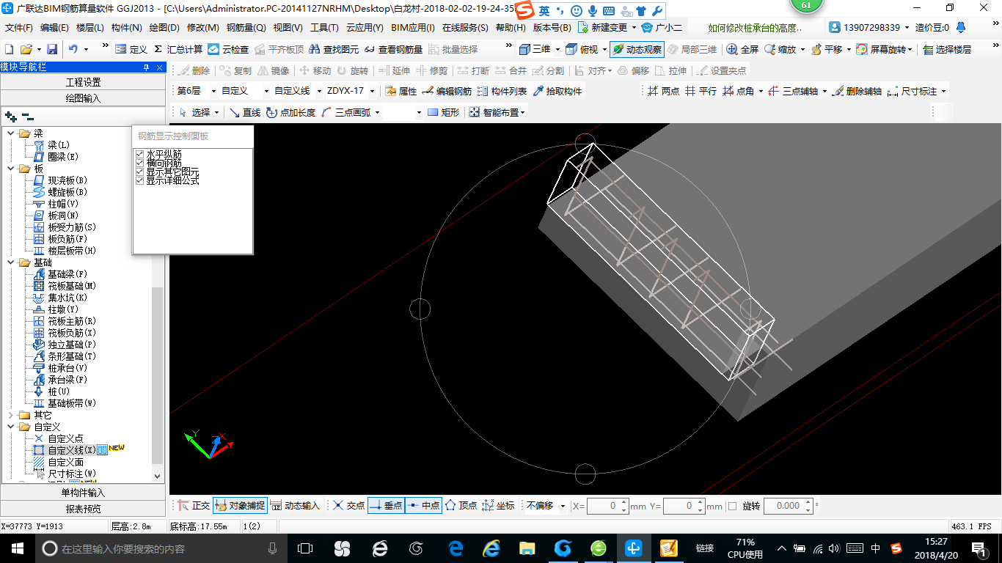
Task: Click 平行 parallel auxiliary axis tool
Action: (x=701, y=91)
